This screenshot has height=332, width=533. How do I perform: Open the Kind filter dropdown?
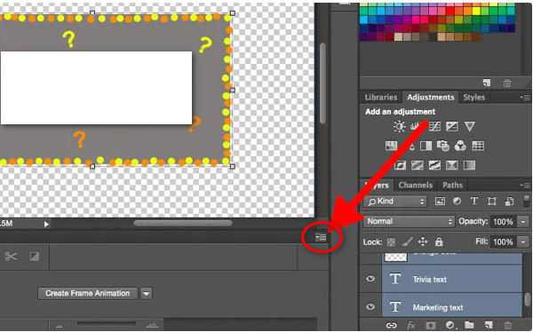[x=395, y=202]
